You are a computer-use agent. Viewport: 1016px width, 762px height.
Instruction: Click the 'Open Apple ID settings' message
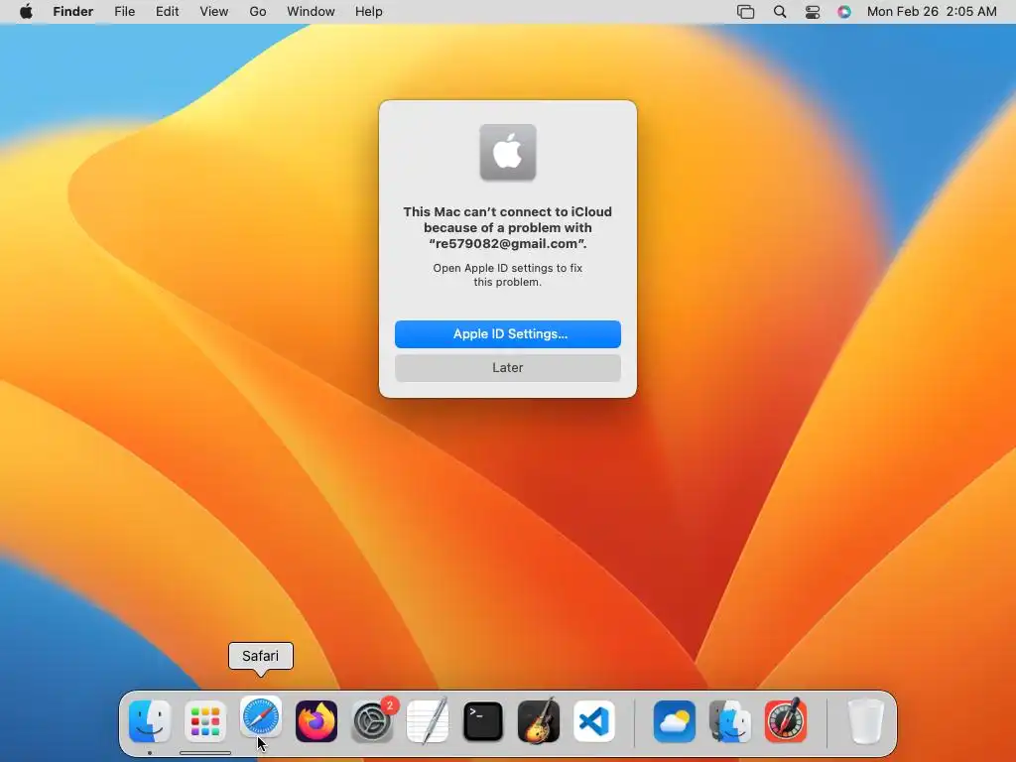point(508,275)
